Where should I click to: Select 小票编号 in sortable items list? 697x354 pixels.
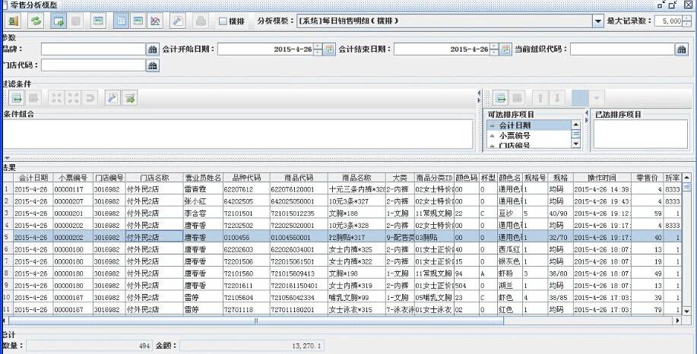(x=526, y=135)
